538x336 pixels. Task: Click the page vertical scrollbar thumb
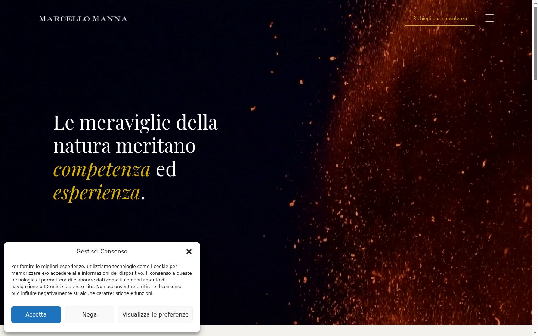point(535,43)
